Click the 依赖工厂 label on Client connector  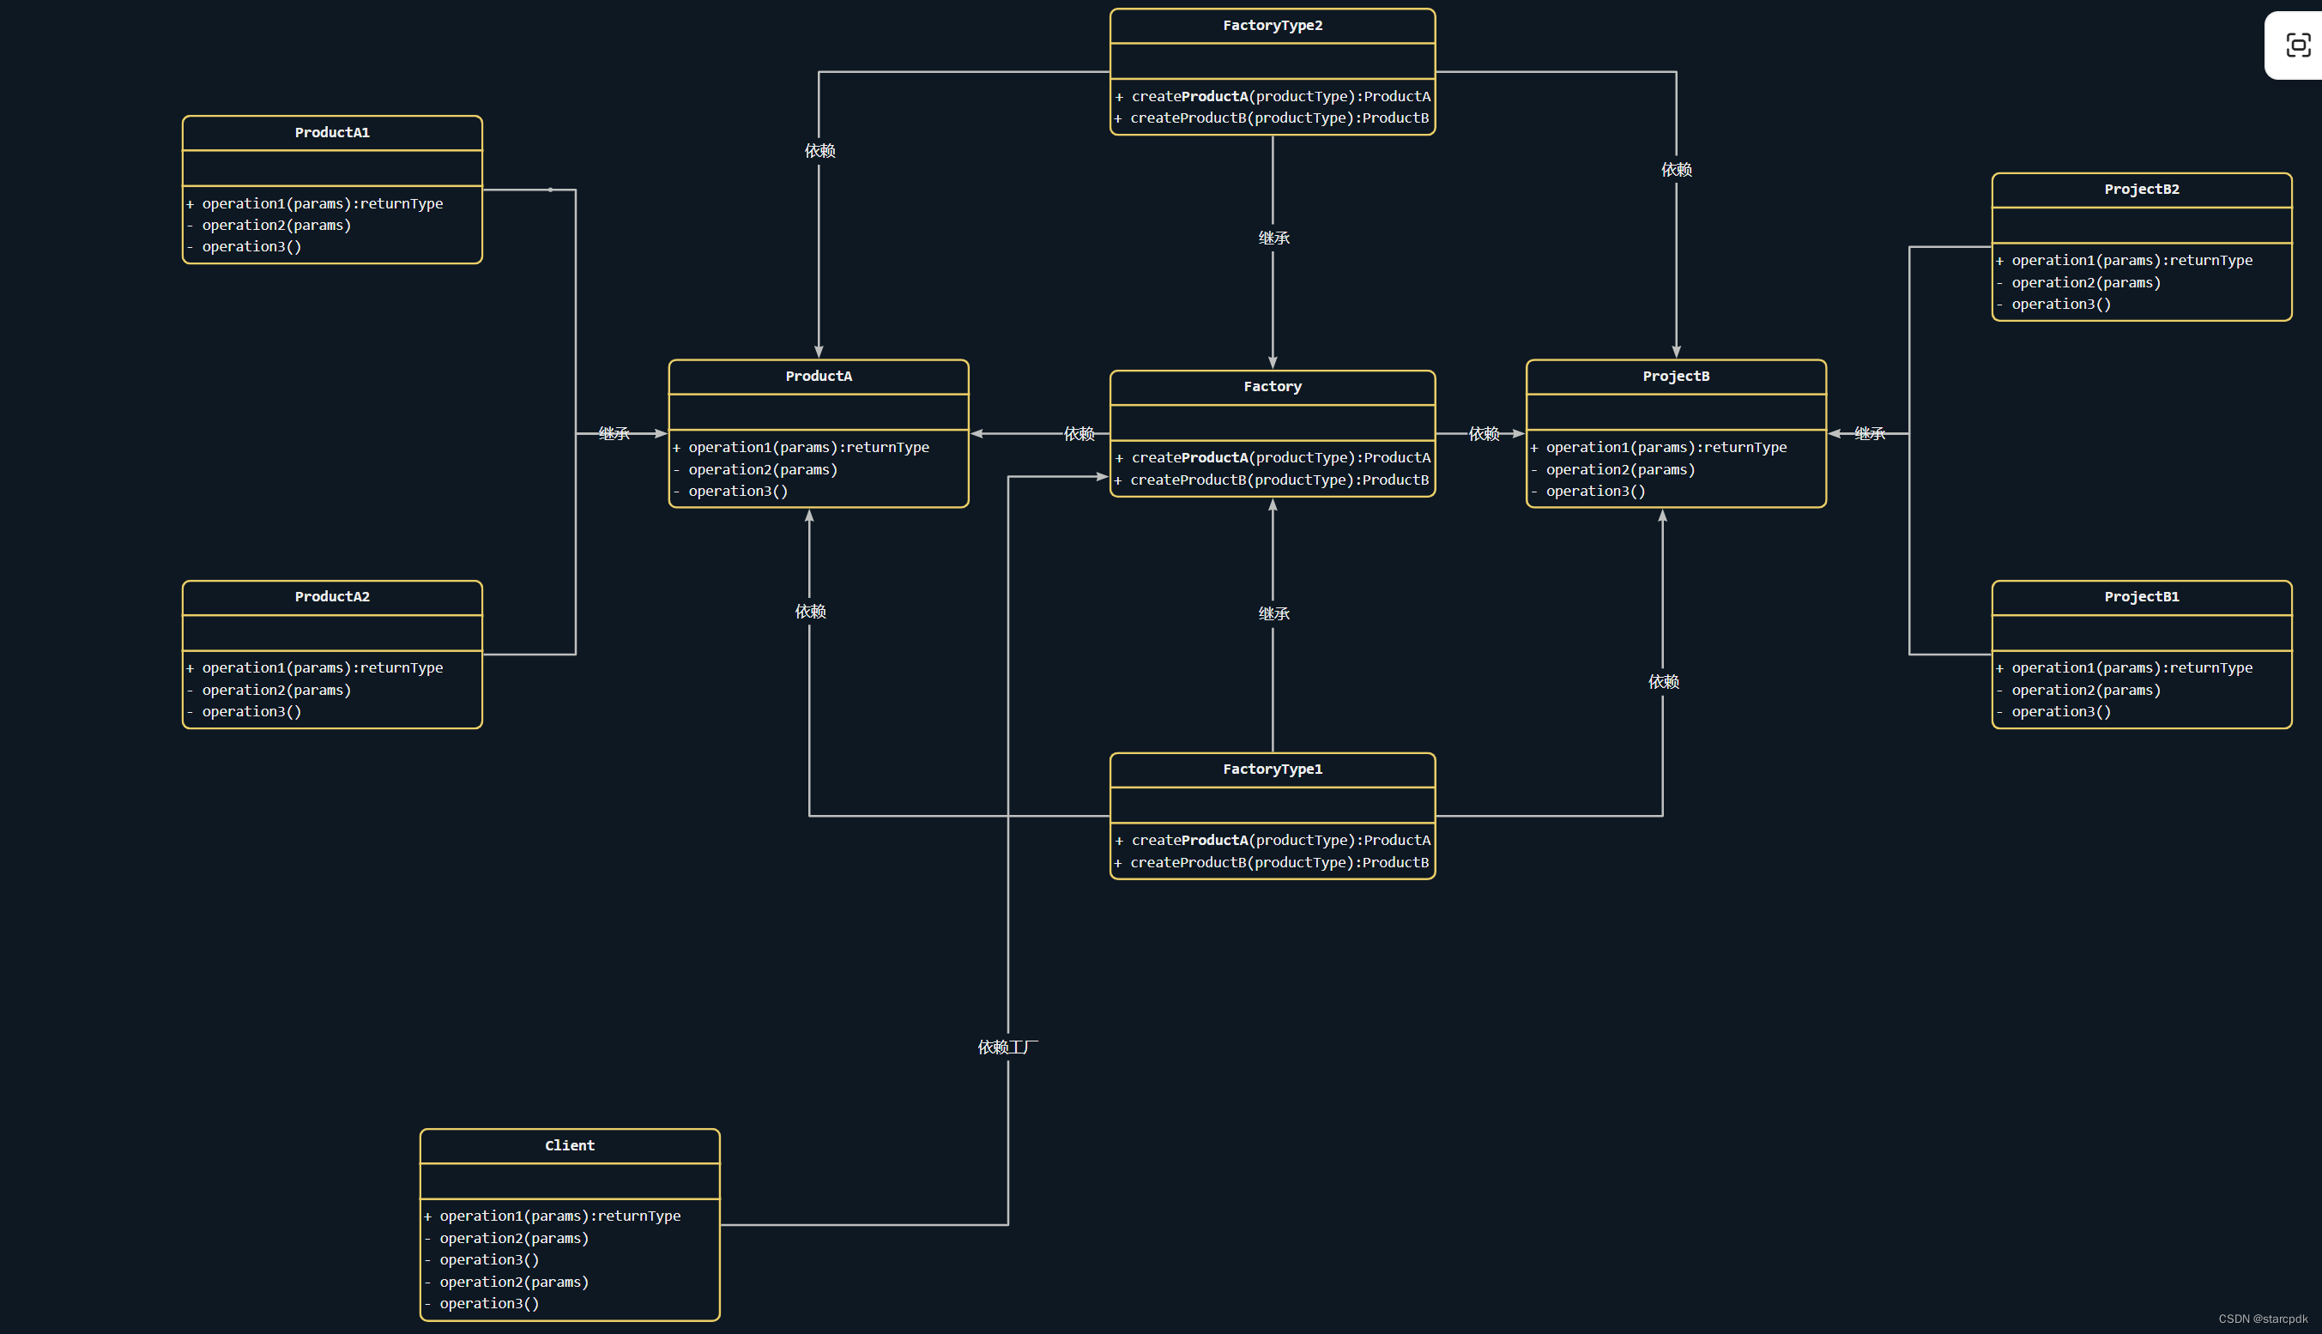pos(1007,1047)
